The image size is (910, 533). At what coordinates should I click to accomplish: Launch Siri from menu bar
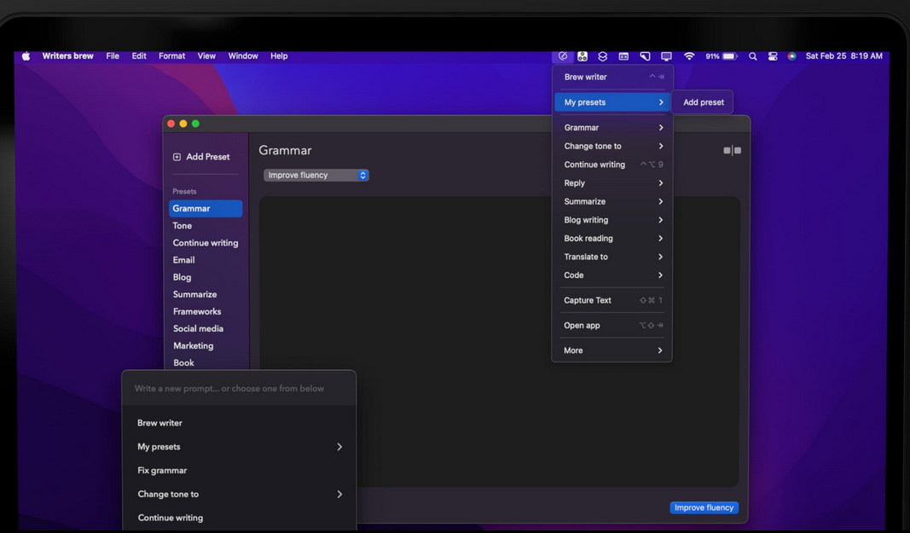(x=791, y=56)
